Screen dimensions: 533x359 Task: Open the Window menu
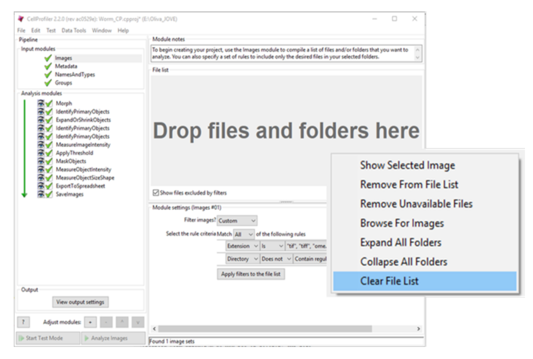(102, 31)
